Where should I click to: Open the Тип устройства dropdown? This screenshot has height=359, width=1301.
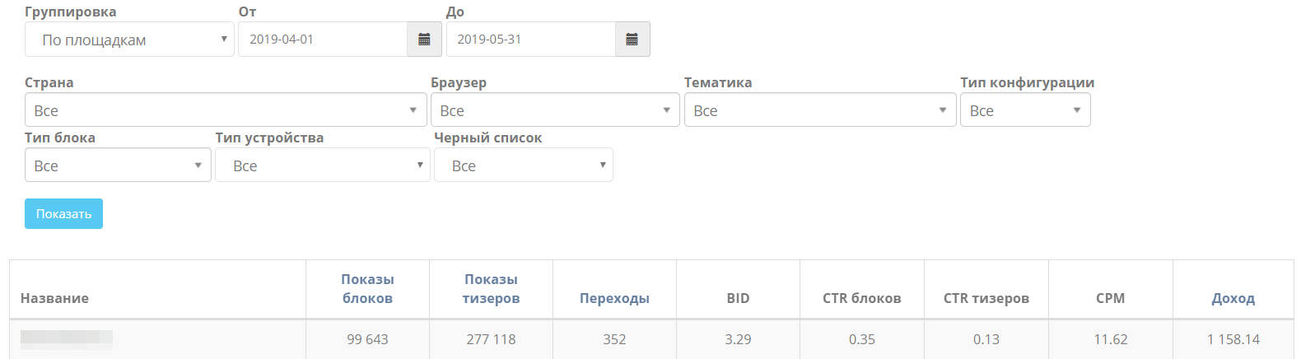[323, 166]
